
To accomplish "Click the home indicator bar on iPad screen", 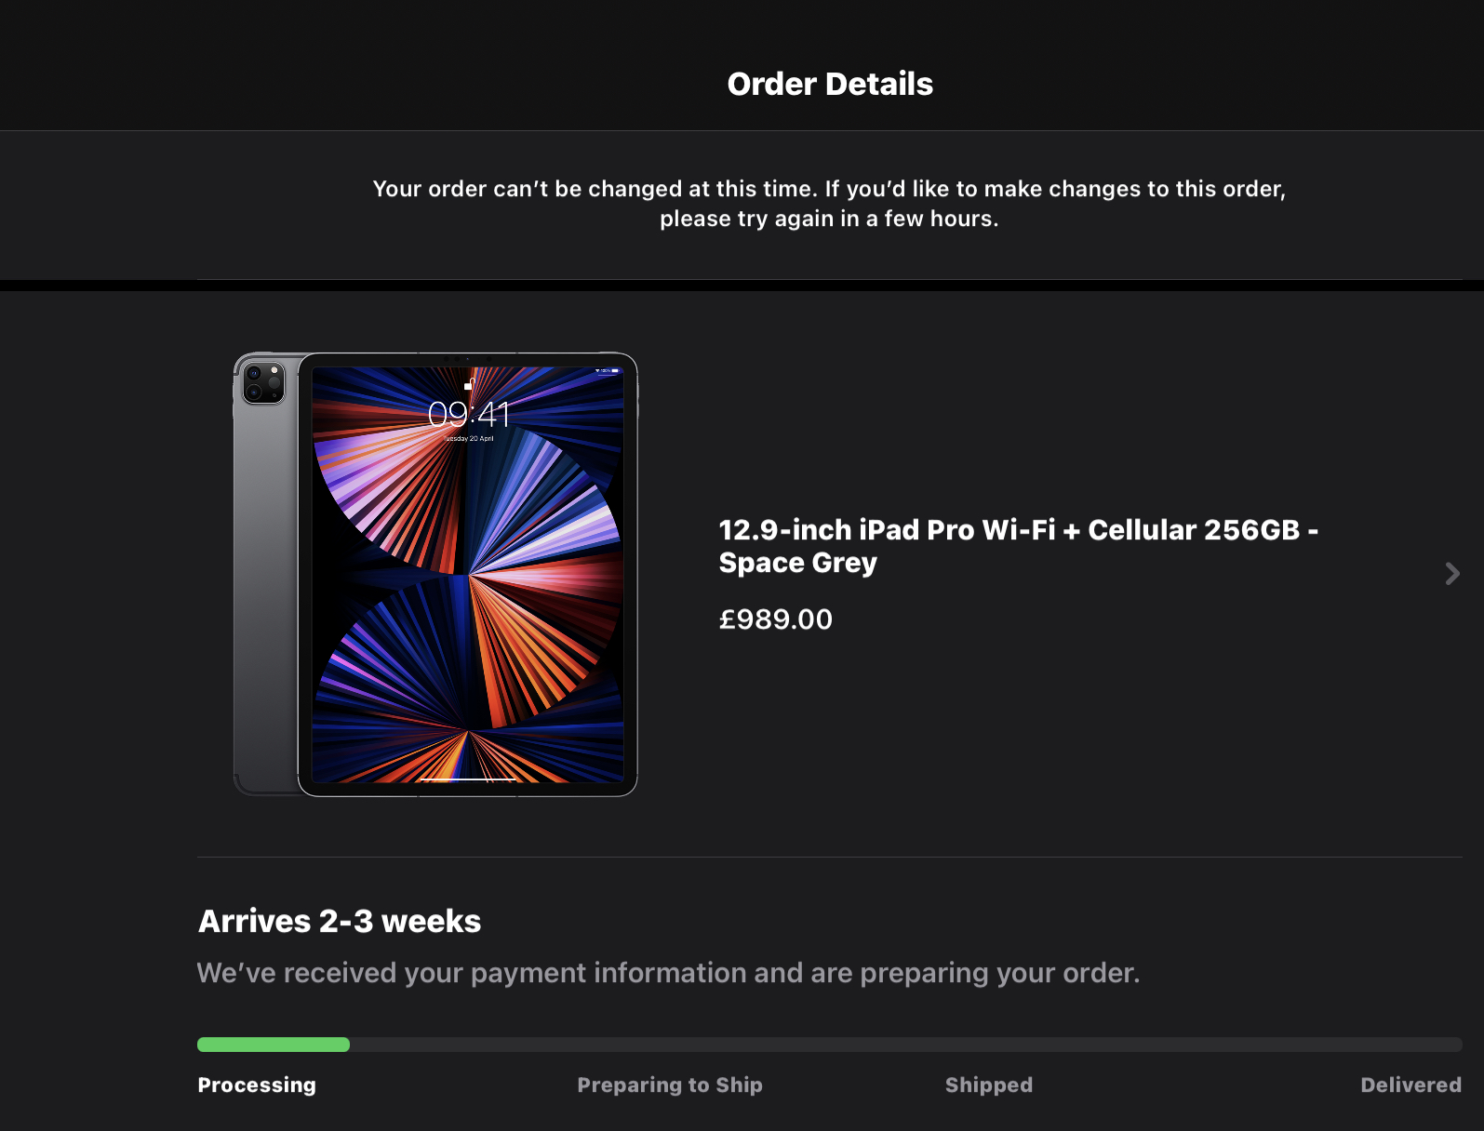I will (x=467, y=778).
